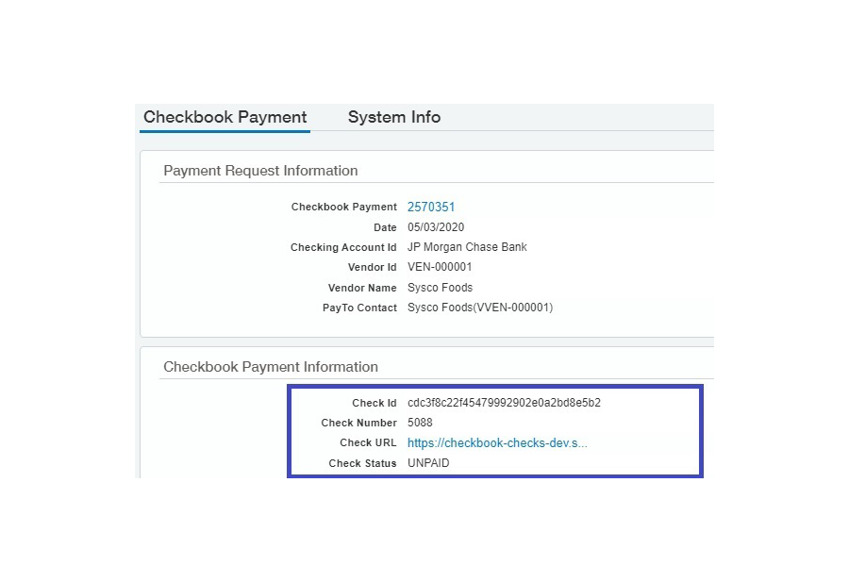Click the UNPAID check status value
This screenshot has height=566, width=849.
(429, 463)
